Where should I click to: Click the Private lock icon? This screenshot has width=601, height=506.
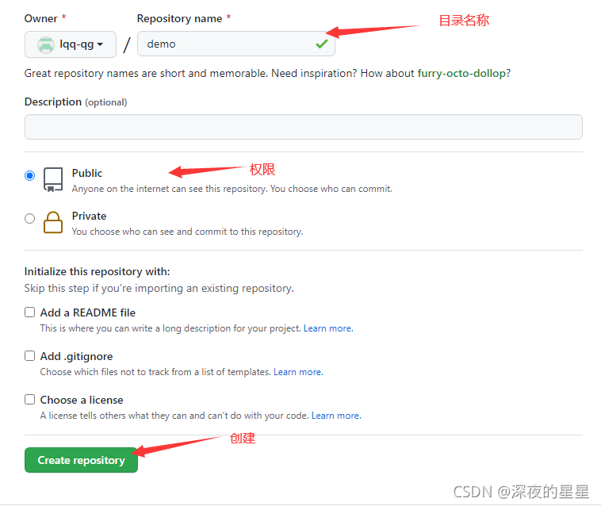coord(53,222)
